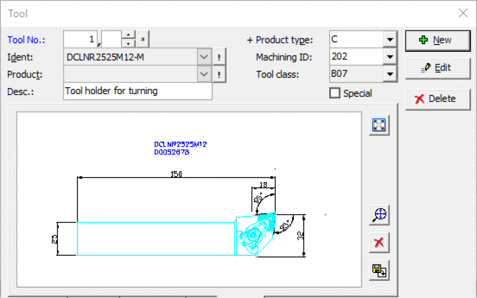Click the exclamation button next to Ident

point(219,57)
